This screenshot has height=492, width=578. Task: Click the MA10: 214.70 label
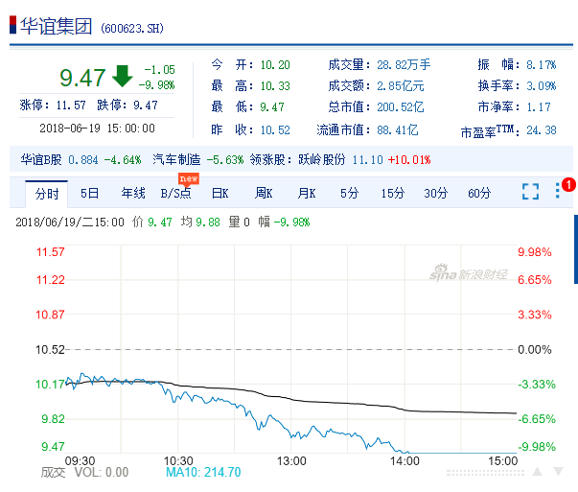(203, 472)
